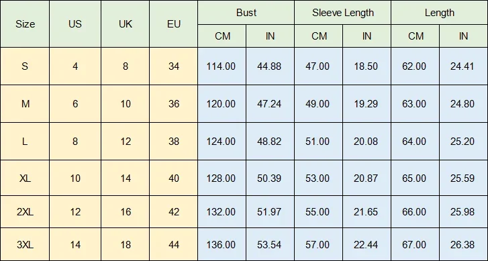The image size is (488, 261).
Task: Select the XL row label
Action: click(x=25, y=178)
